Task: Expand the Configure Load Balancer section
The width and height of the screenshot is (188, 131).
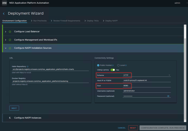Action: (6, 32)
